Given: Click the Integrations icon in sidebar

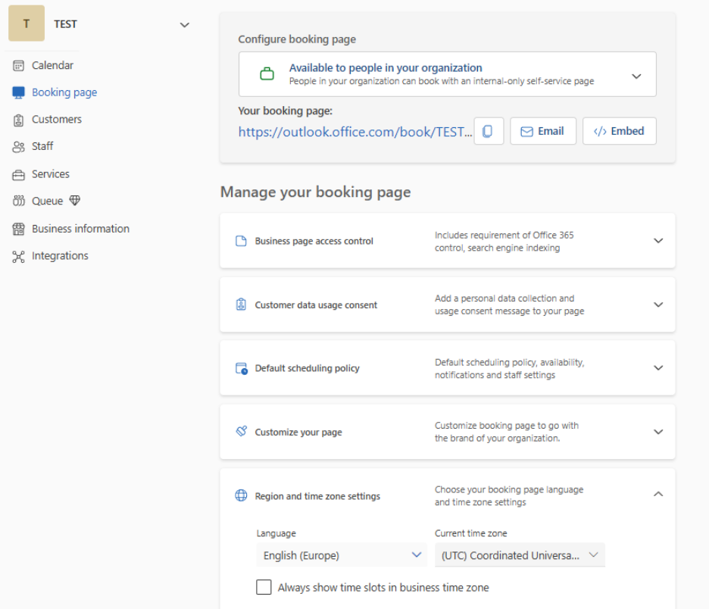Looking at the screenshot, I should 19,256.
